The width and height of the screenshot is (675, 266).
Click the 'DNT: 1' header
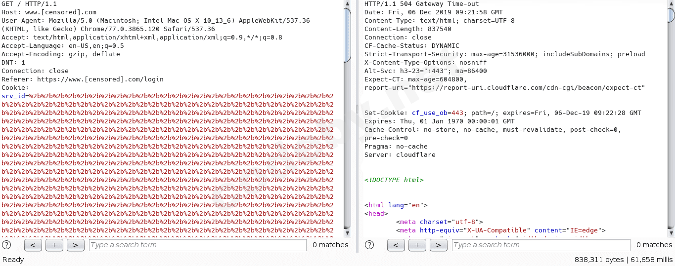point(13,63)
